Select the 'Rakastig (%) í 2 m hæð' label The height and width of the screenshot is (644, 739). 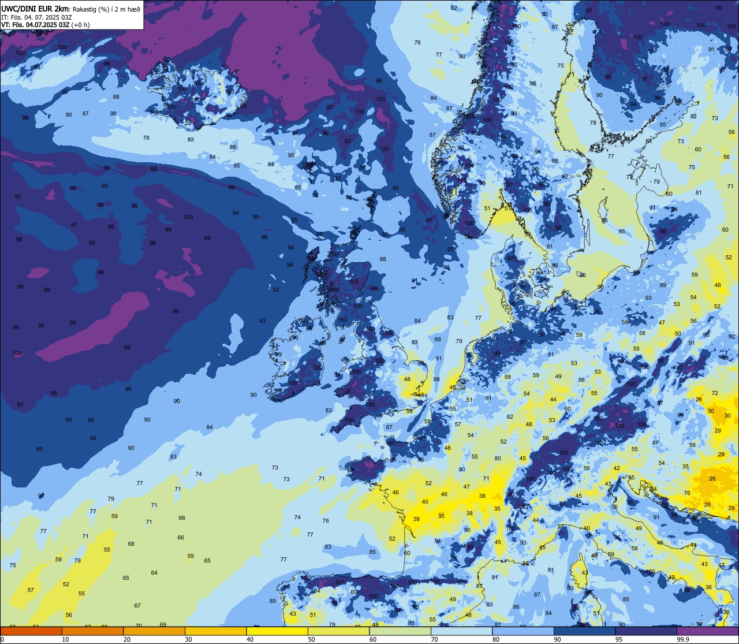[106, 9]
